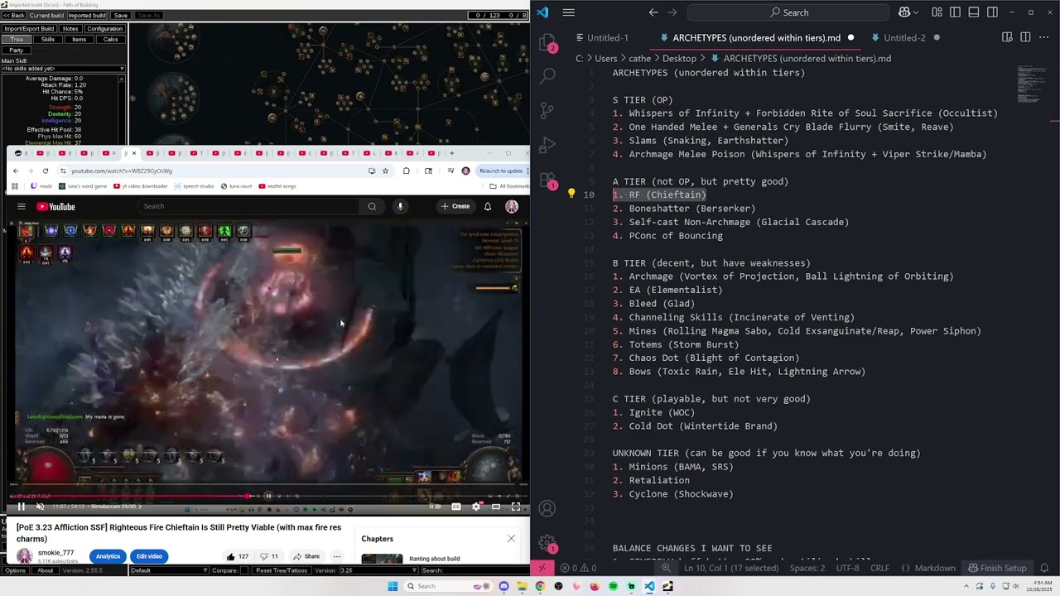Click Import/Export Build button

pos(29,28)
